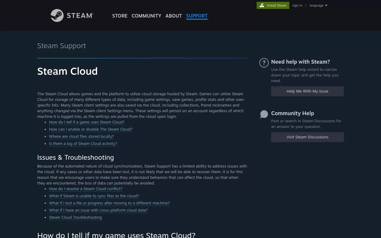Click the Steam Cloud page title
This screenshot has height=238, width=381.
tap(67, 71)
